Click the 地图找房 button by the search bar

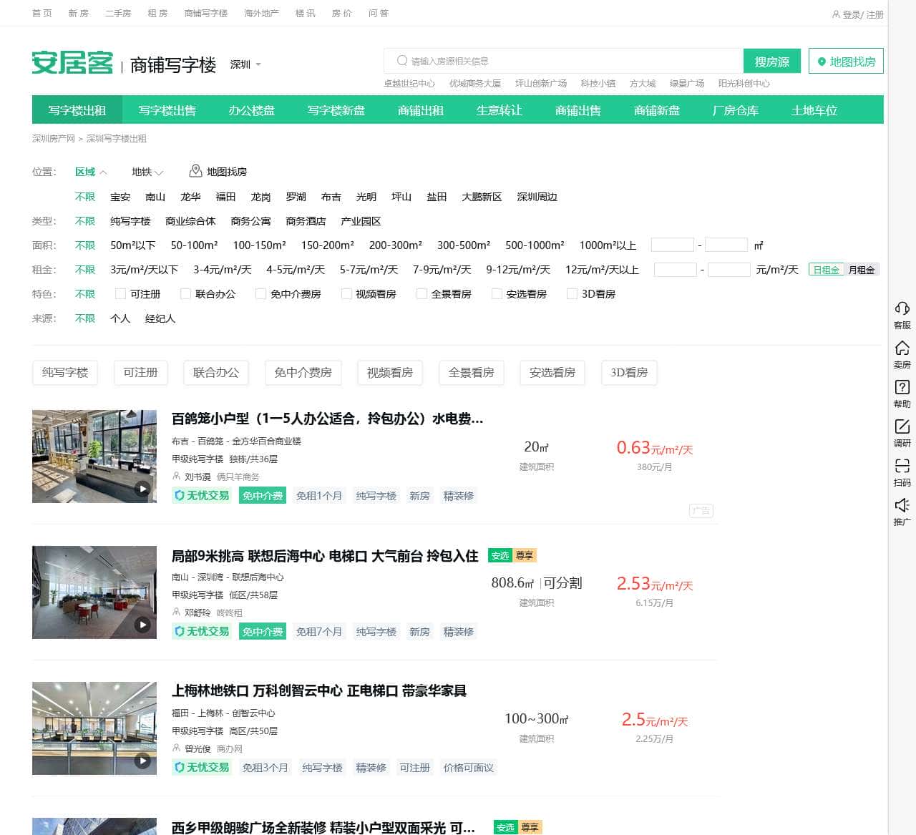[846, 62]
